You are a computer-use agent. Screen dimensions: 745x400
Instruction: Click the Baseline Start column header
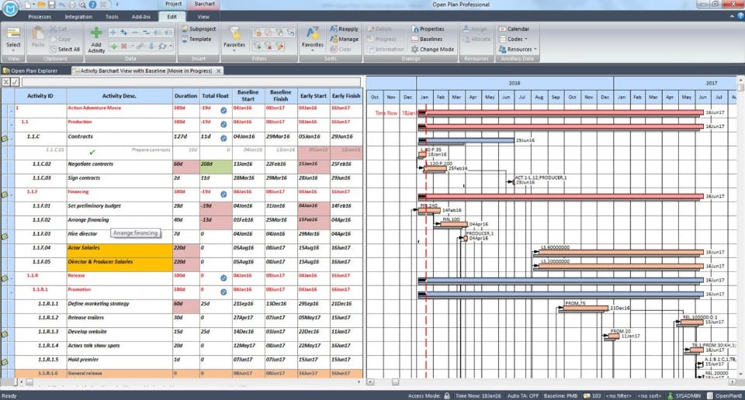tap(248, 96)
